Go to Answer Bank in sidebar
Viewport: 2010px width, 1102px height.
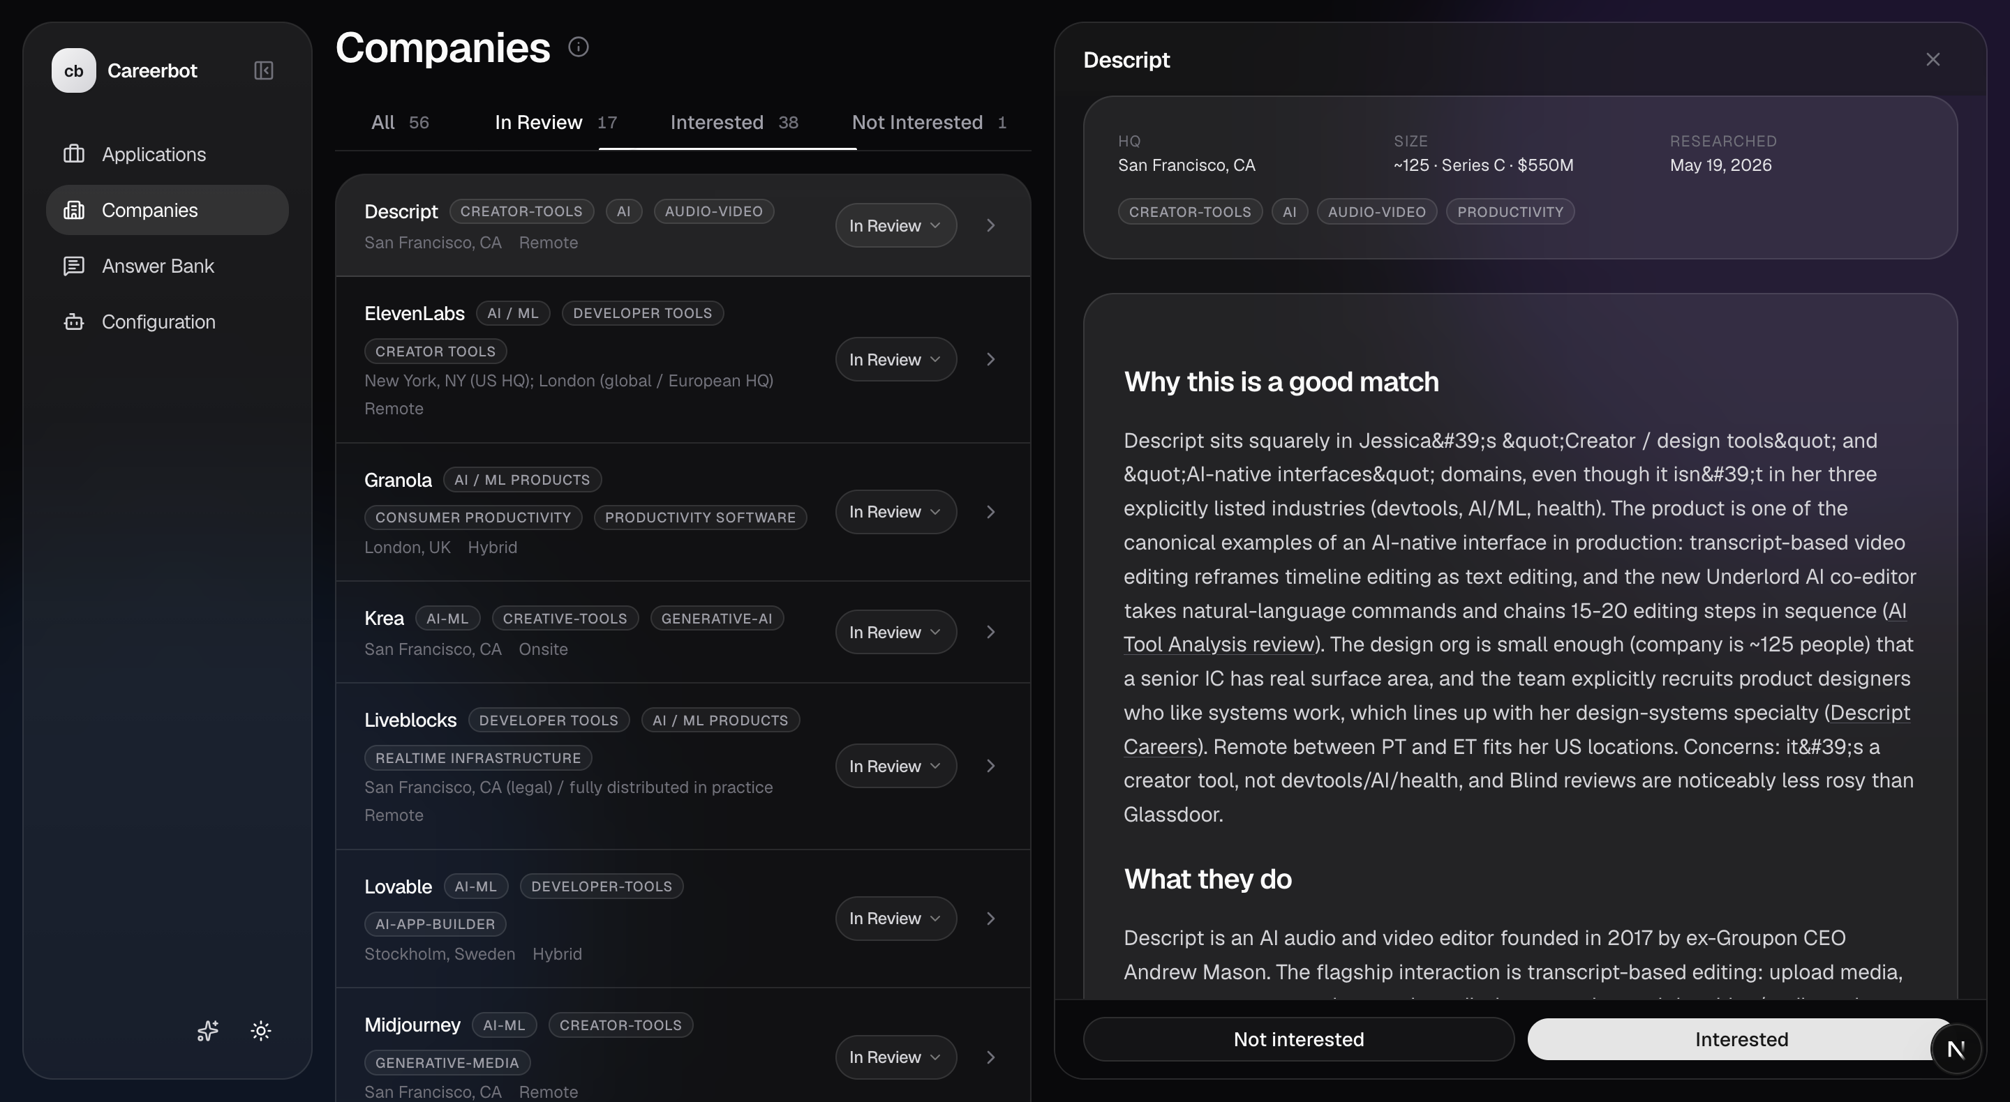click(167, 266)
